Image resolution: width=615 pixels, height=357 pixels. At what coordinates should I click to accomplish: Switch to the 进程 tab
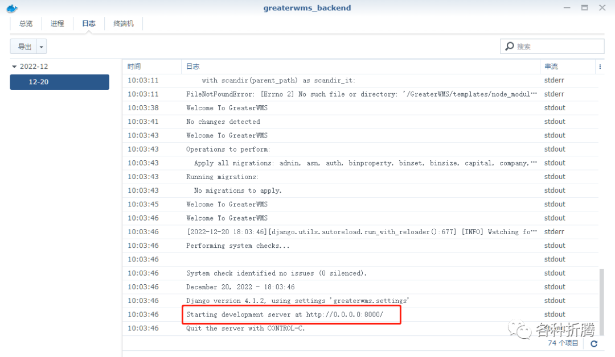tap(58, 23)
